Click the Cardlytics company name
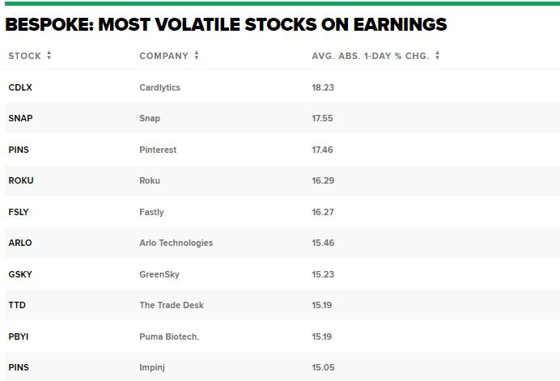This screenshot has width=560, height=381. (159, 87)
